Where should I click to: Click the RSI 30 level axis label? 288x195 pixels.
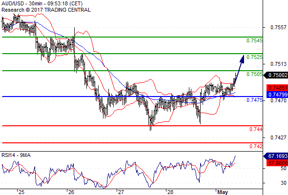[x=284, y=183]
